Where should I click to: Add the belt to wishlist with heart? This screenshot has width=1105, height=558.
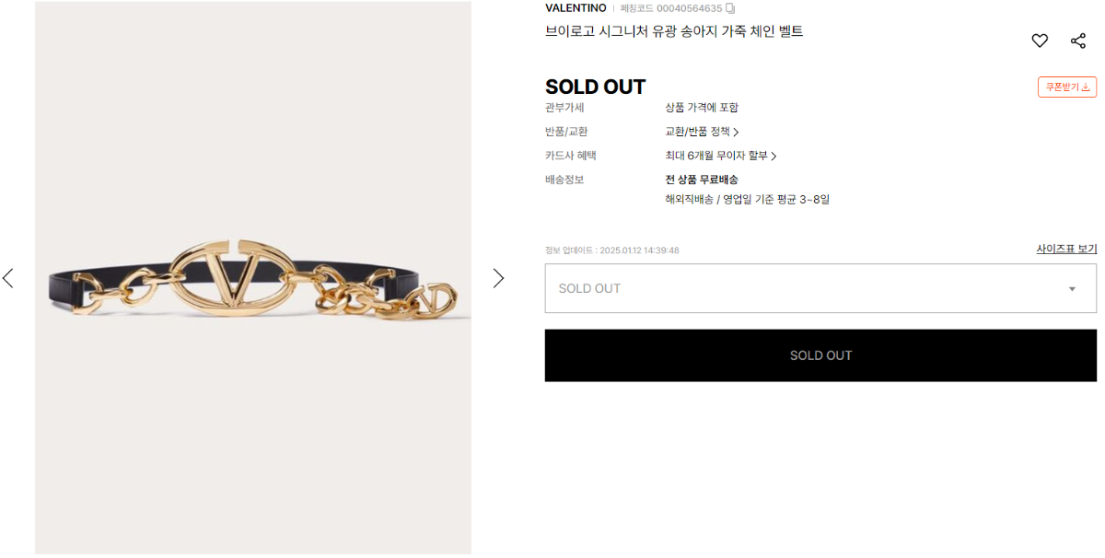click(1040, 41)
